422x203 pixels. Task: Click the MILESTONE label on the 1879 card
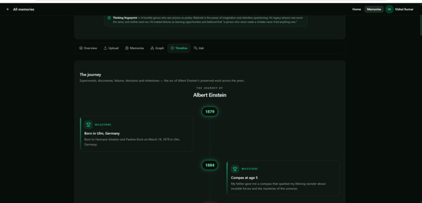coord(103,125)
